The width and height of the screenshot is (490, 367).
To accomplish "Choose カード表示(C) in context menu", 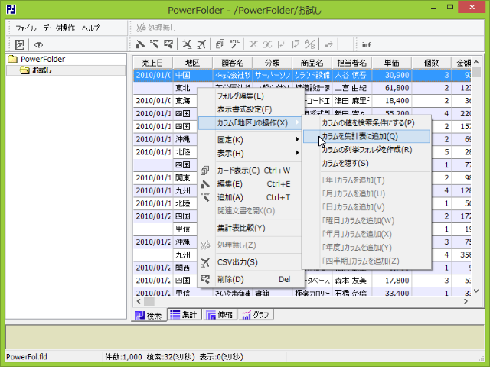I will 251,171.
